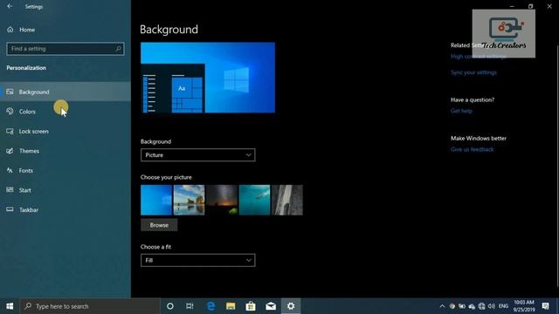The width and height of the screenshot is (559, 314).
Task: Choose the gray rock wall wallpaper thumbnail
Action: (x=287, y=200)
